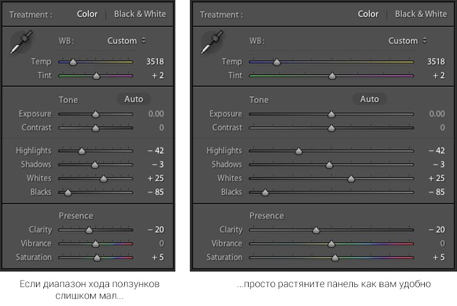457x306 pixels.
Task: Open WB Custom dropdown in left panel
Action: click(127, 41)
